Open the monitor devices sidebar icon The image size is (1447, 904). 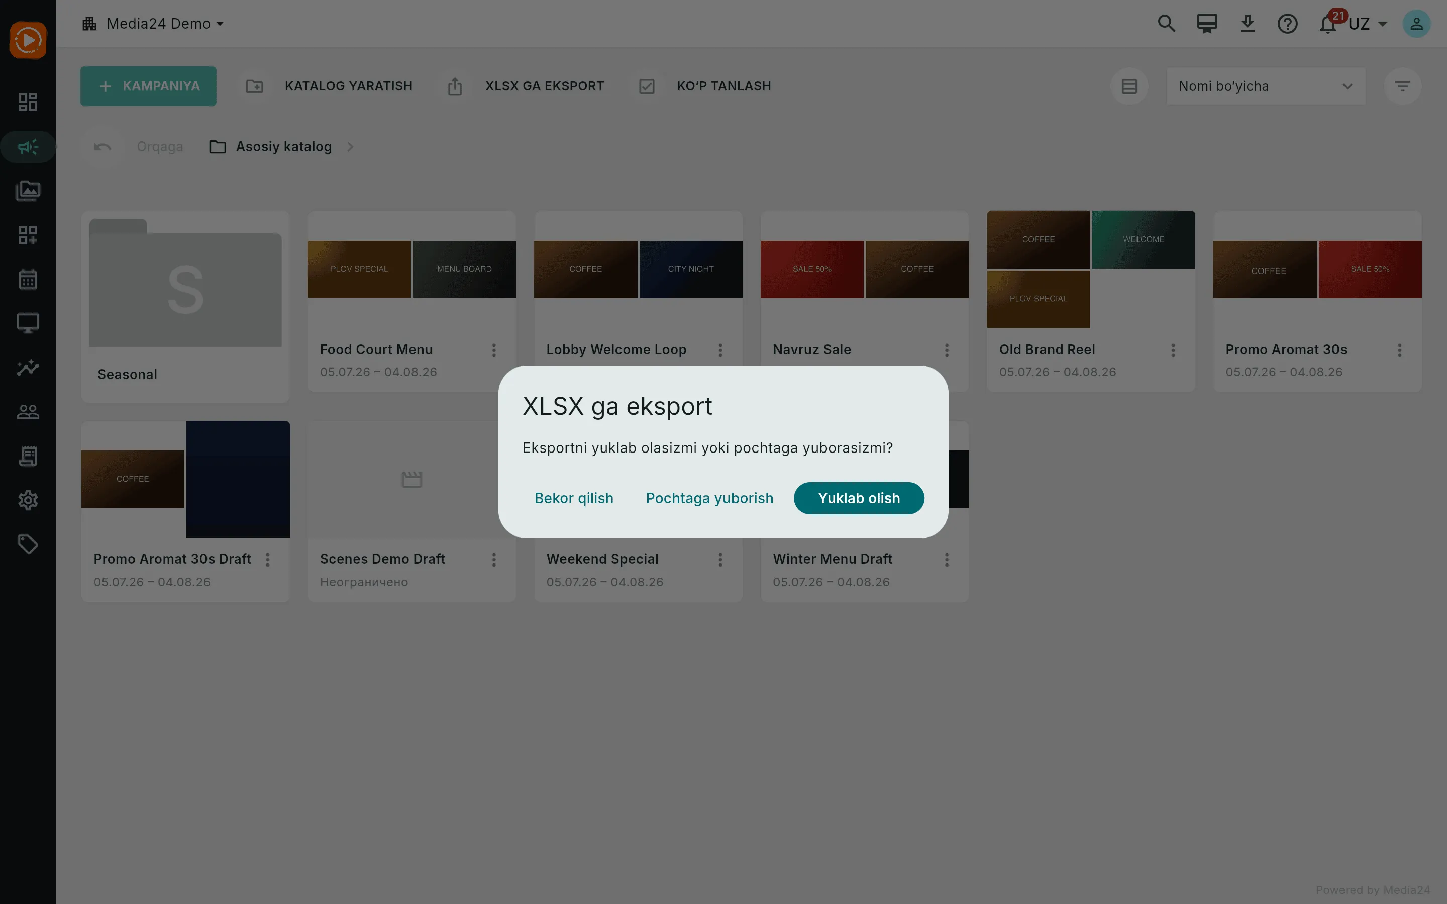click(28, 323)
